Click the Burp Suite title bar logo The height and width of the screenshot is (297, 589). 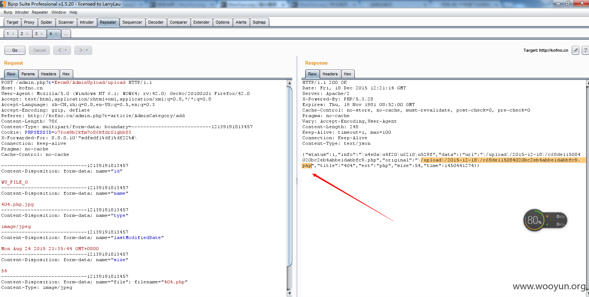point(3,4)
